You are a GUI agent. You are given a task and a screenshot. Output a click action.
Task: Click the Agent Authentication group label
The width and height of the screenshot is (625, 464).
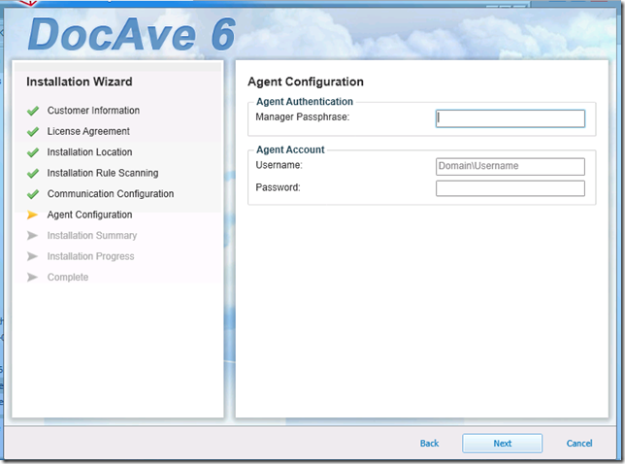coord(305,102)
